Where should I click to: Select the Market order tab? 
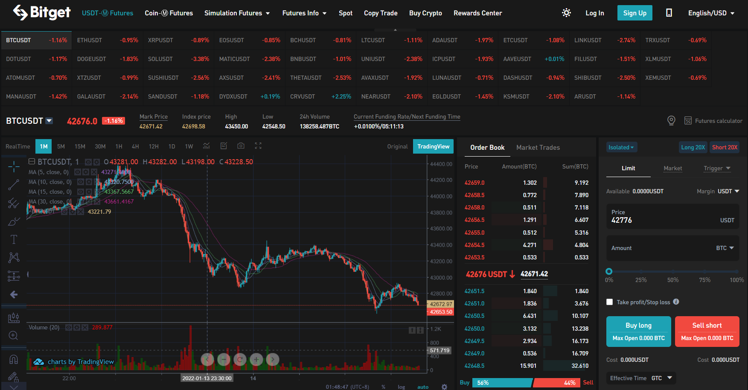pyautogui.click(x=673, y=168)
